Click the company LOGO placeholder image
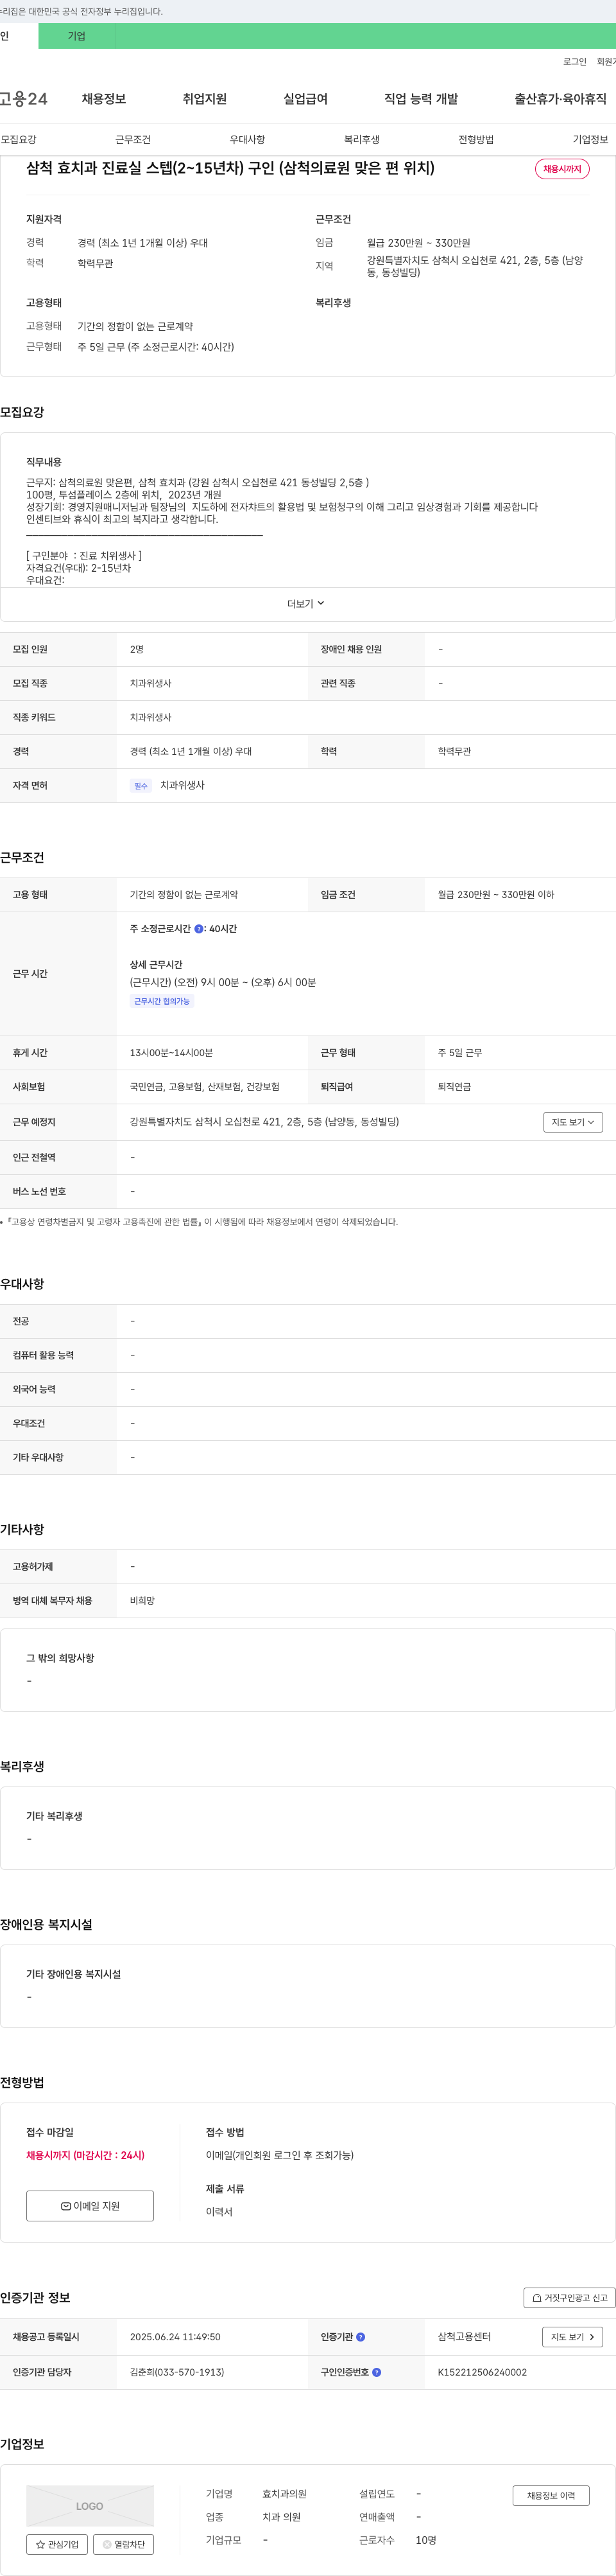 pyautogui.click(x=90, y=2506)
